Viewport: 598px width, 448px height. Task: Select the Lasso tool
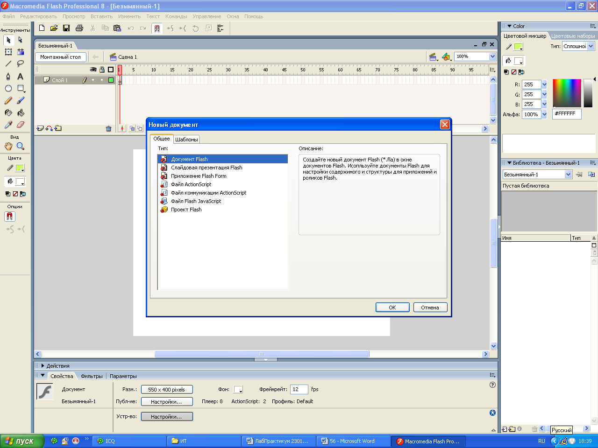(x=21, y=64)
